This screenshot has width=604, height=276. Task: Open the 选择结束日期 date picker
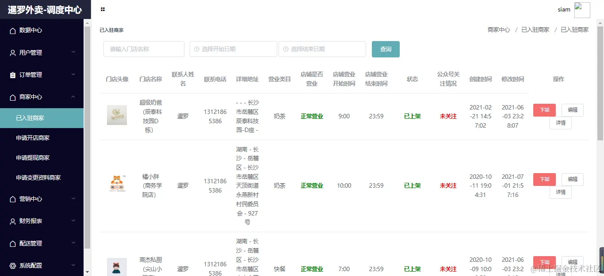(322, 49)
